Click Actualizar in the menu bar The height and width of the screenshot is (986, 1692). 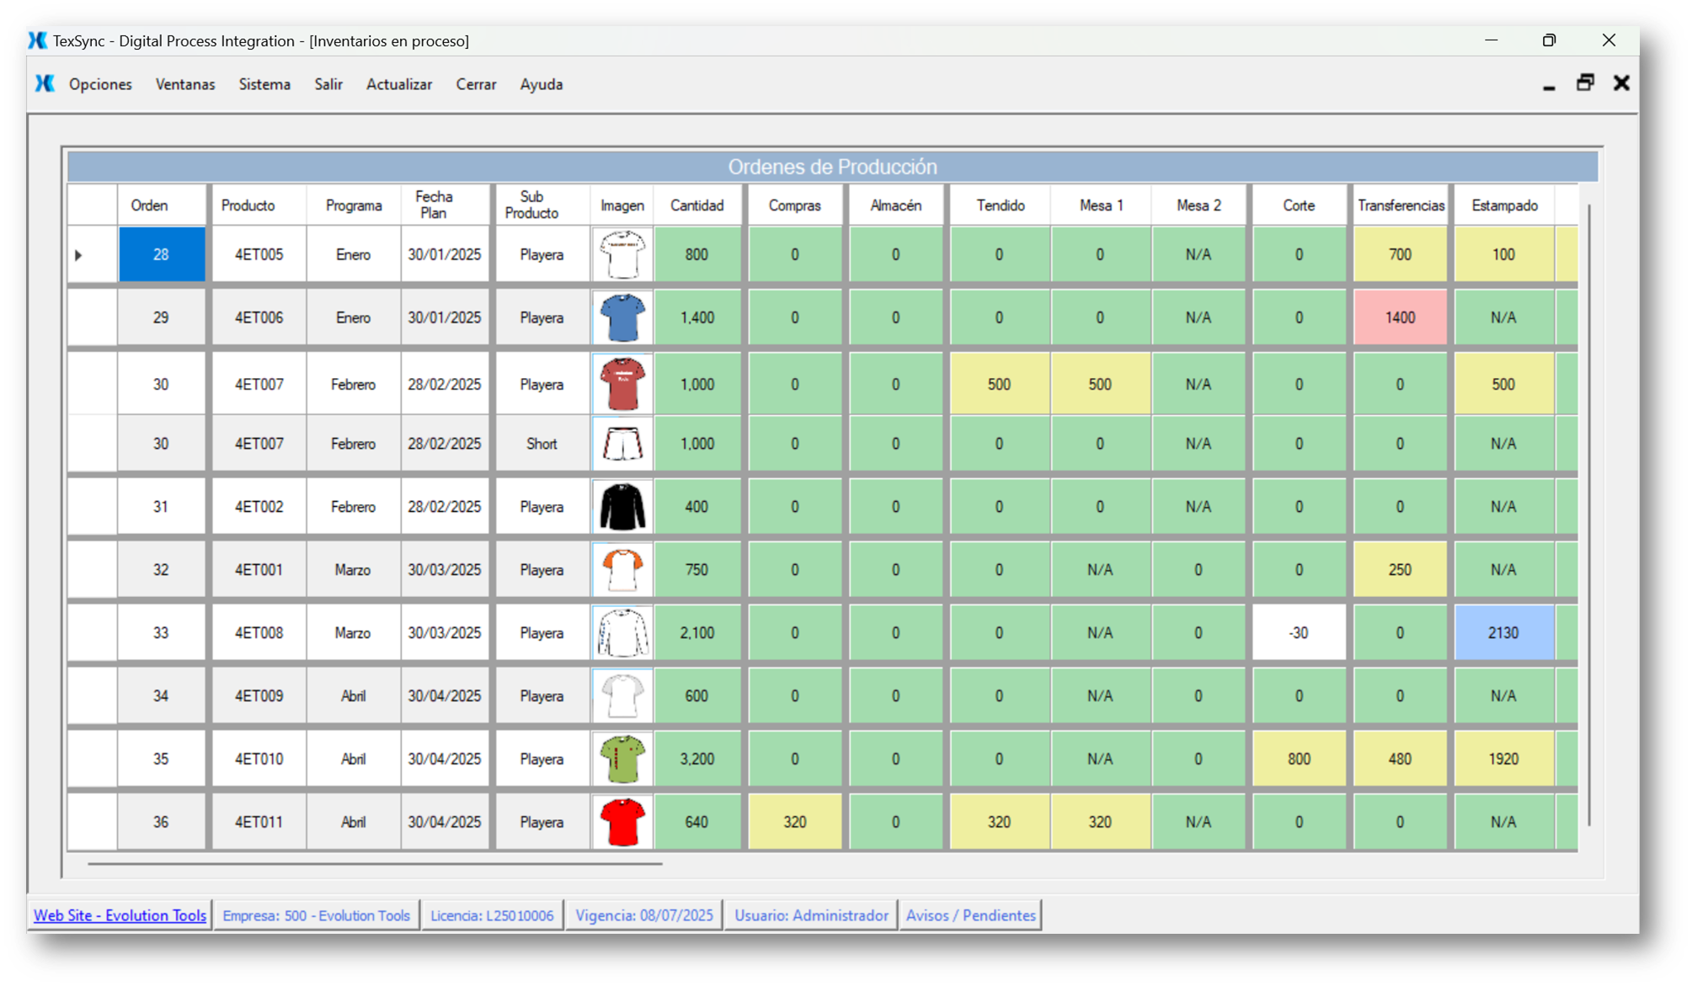coord(399,84)
